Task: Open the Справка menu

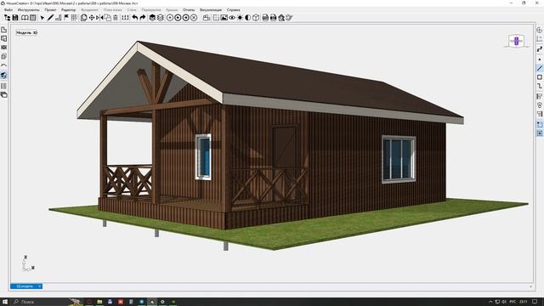Action: pyautogui.click(x=234, y=9)
